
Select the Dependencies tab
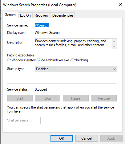(x=63, y=15)
